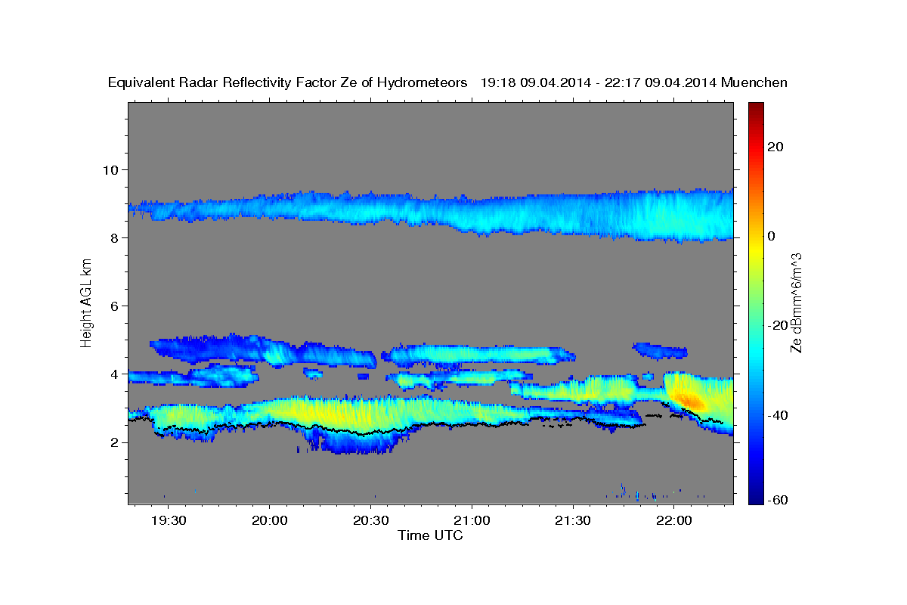Click the 'Time UTC' axis label

click(x=430, y=535)
